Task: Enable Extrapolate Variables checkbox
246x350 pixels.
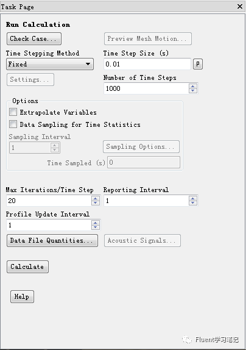Action: click(13, 112)
